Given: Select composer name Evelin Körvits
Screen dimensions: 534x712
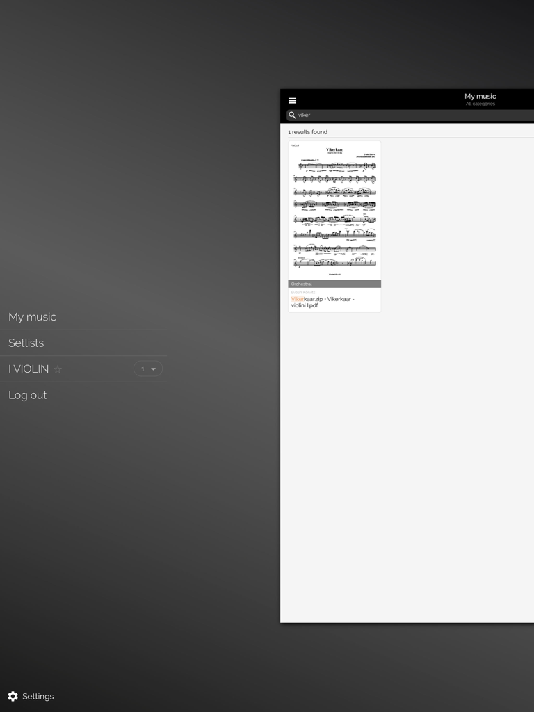Looking at the screenshot, I should coord(303,292).
